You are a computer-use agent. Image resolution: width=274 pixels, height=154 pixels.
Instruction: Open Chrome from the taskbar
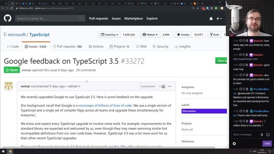click(x=10, y=151)
